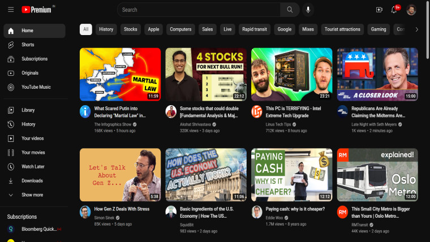
Task: Open the Martial Law video thumbnail
Action: [120, 75]
